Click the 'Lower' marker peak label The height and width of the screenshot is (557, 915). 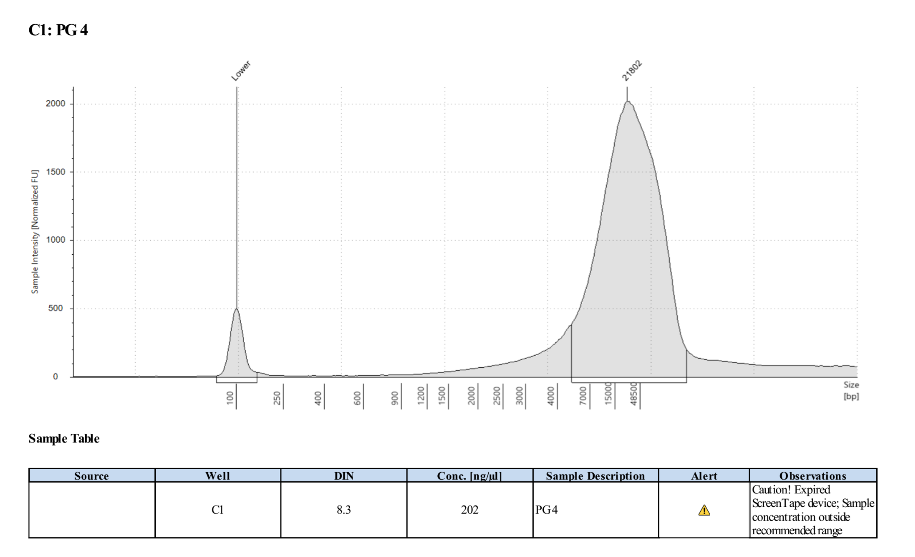click(241, 71)
